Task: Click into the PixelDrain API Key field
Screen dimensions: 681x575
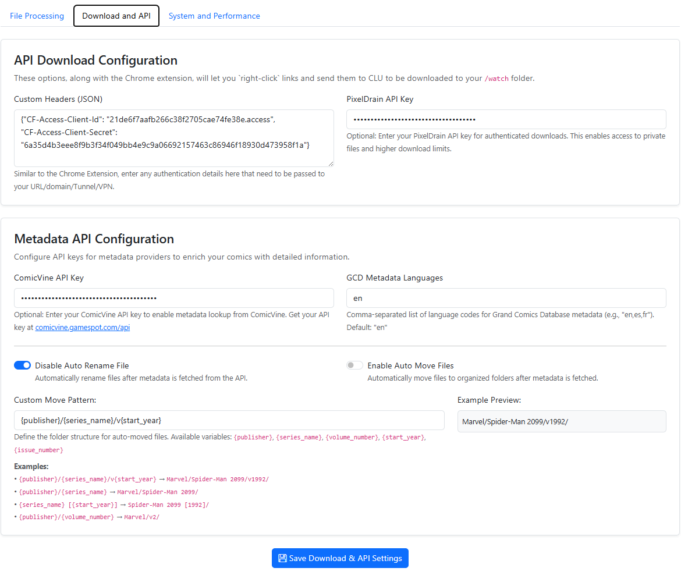Action: [506, 119]
